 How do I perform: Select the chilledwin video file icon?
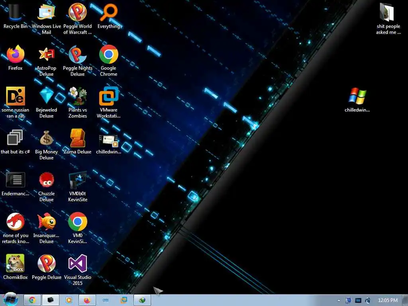click(x=108, y=145)
